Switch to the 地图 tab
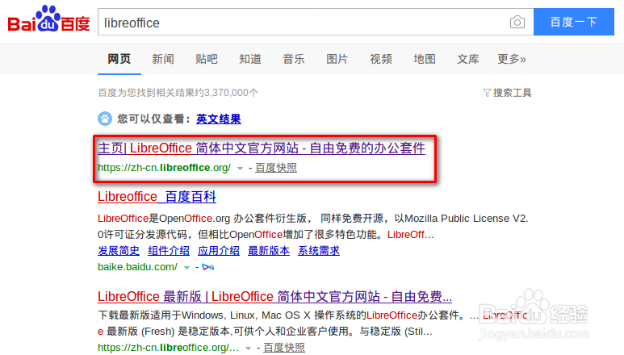Screen dimensions: 624x355 coord(425,59)
